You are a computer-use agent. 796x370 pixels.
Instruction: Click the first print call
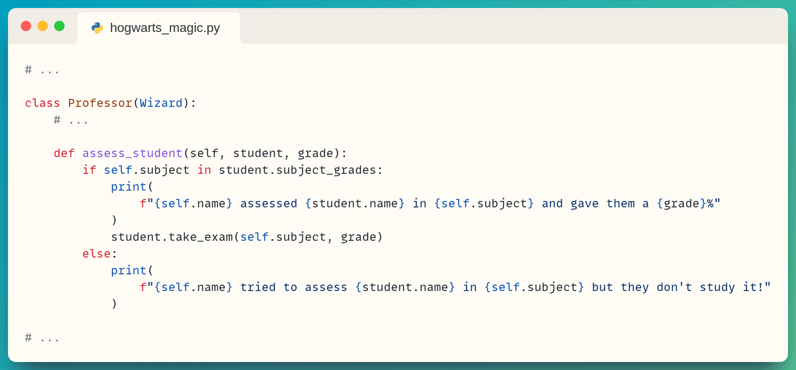[x=129, y=187]
